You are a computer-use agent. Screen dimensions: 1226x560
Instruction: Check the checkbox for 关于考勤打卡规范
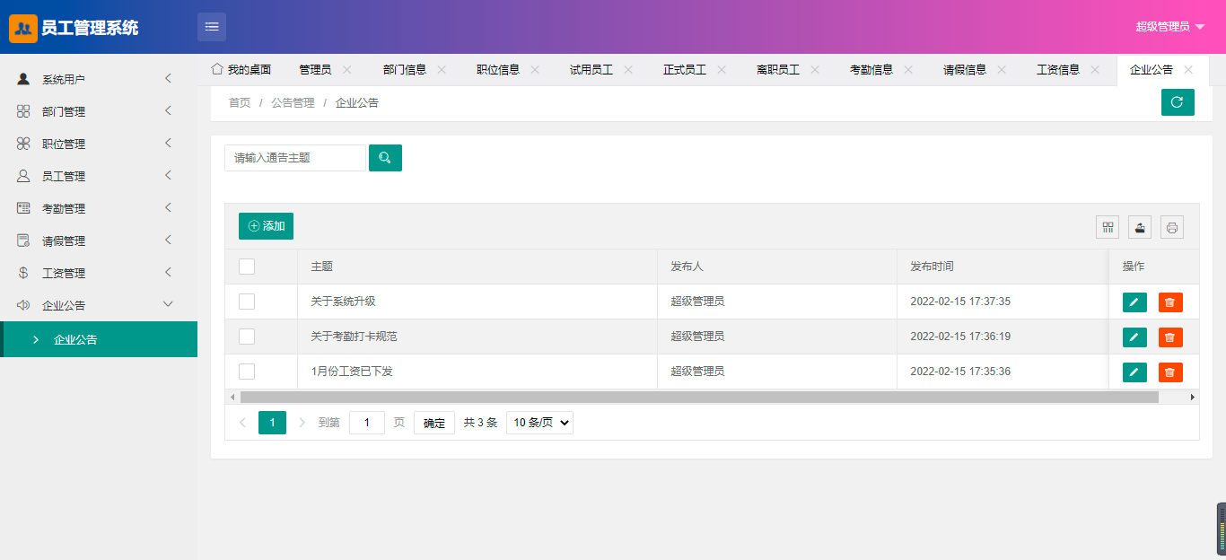247,337
